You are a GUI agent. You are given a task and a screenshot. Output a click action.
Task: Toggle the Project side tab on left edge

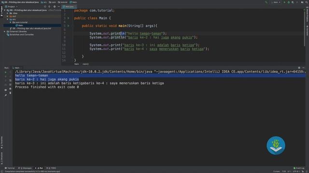(x=1, y=11)
